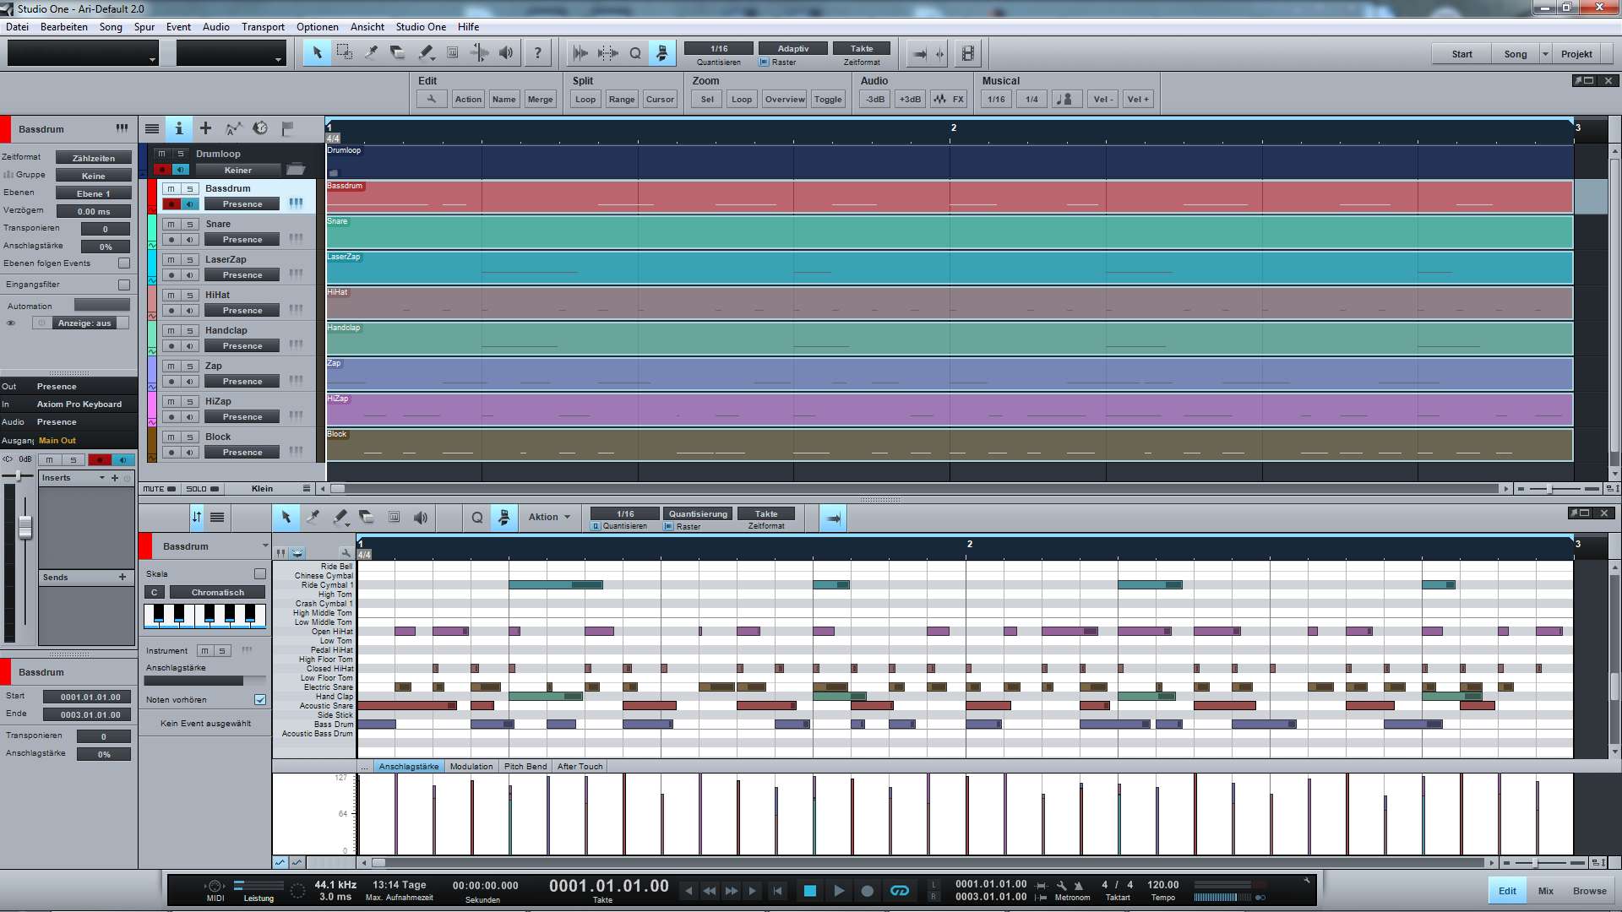Click the drum view icon in the editor

click(x=297, y=553)
